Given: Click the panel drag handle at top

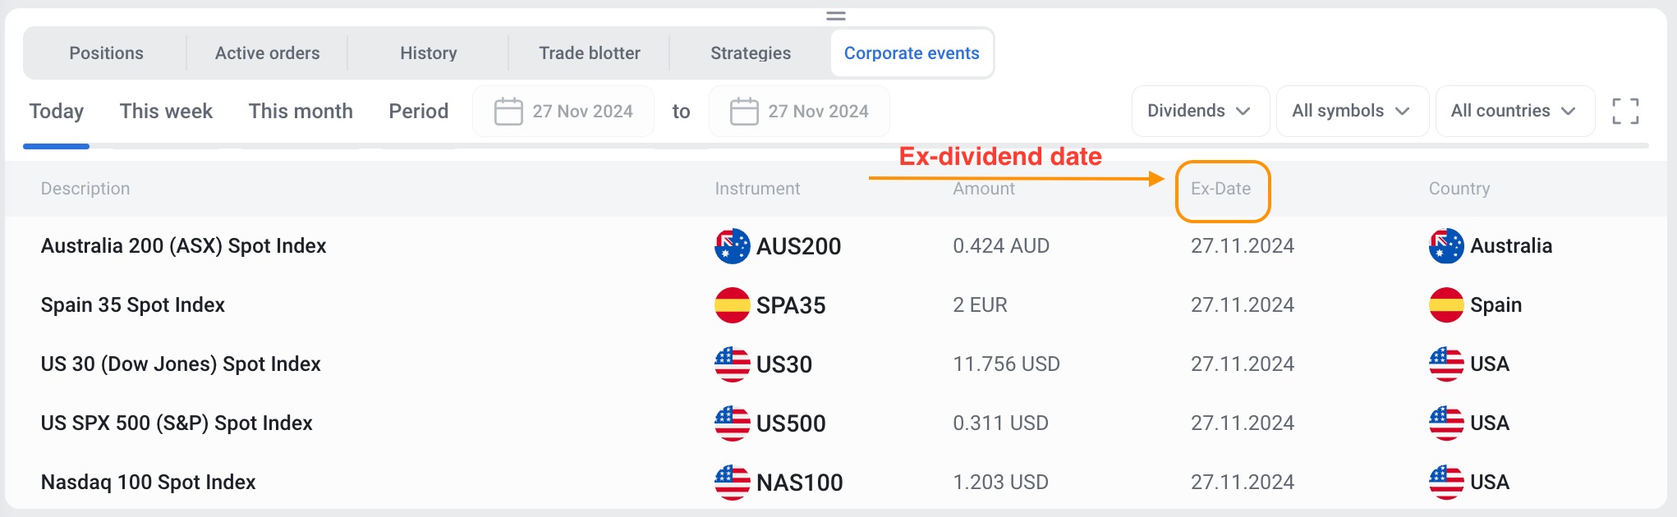Looking at the screenshot, I should point(836,16).
